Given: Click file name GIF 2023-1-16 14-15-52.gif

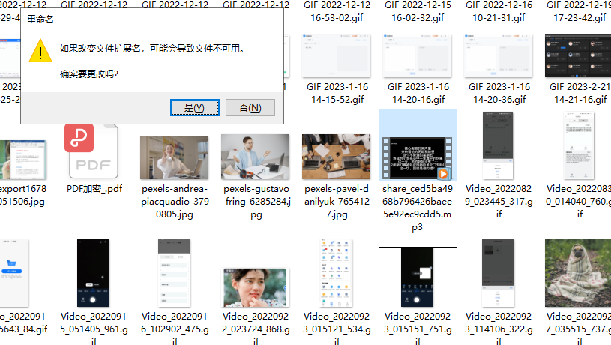Looking at the screenshot, I should [x=337, y=93].
